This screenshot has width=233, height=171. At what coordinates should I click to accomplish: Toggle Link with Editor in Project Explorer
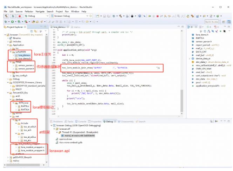point(35,31)
